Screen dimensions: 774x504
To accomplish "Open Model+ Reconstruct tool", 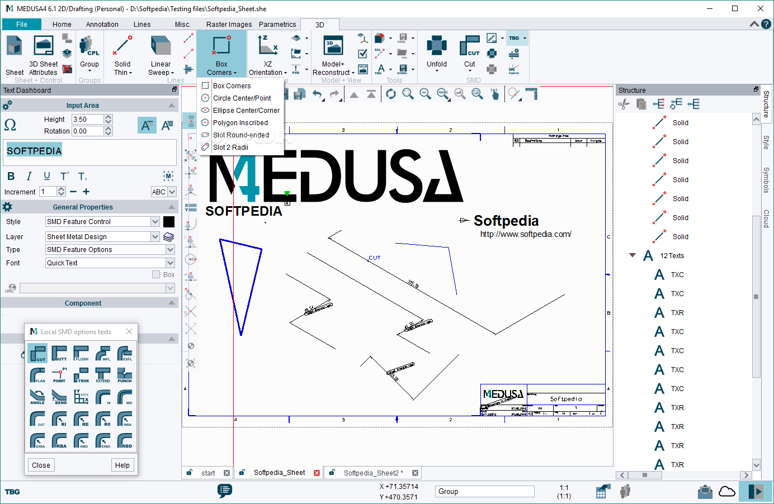I will (333, 55).
